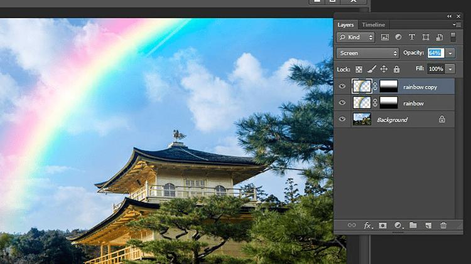Toggle mask link on rainbow copy layer

[375, 87]
